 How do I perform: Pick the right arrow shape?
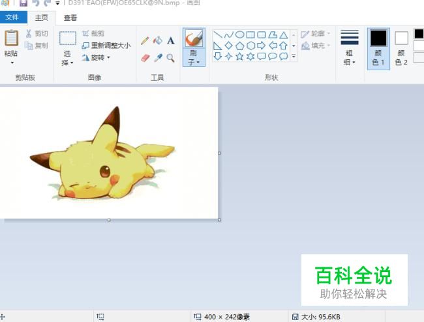[x=262, y=46]
